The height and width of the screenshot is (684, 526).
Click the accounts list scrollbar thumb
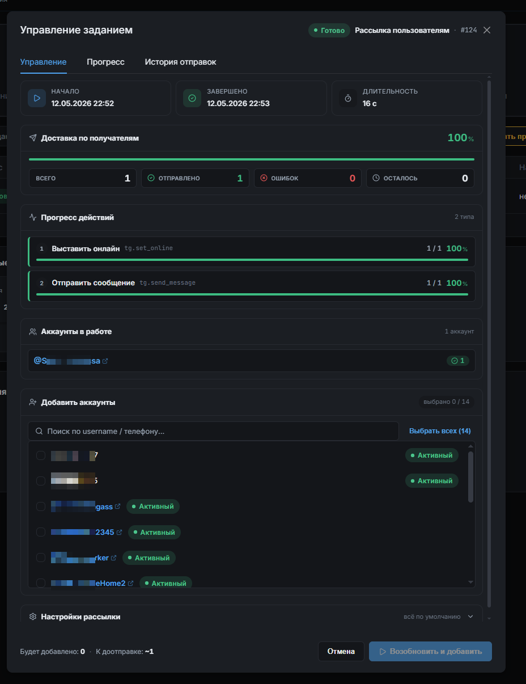point(470,476)
